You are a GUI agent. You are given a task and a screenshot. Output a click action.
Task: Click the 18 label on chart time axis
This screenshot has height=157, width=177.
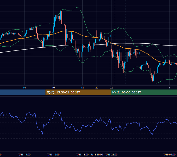point(83,88)
